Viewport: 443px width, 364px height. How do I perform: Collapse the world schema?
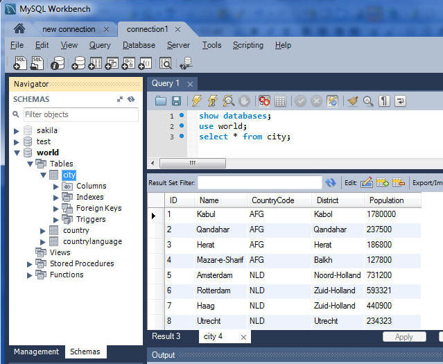pos(17,153)
